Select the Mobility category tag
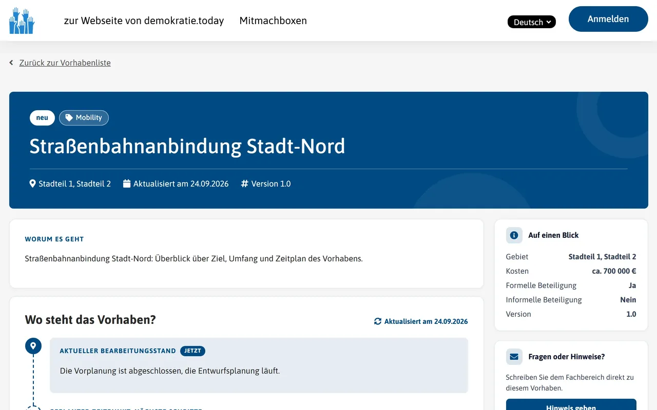657x410 pixels. click(x=84, y=118)
